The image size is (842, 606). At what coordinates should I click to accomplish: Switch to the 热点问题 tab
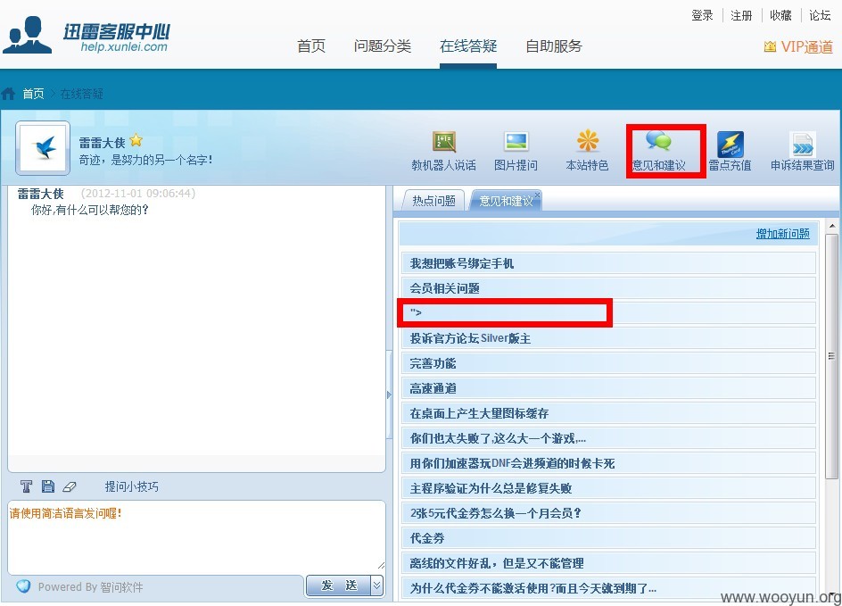[x=433, y=201]
